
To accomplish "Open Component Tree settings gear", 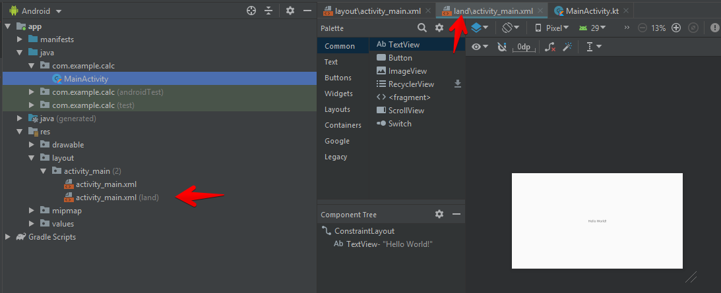I will point(439,215).
